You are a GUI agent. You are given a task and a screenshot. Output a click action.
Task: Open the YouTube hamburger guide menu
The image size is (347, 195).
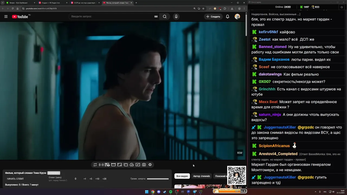click(6, 17)
